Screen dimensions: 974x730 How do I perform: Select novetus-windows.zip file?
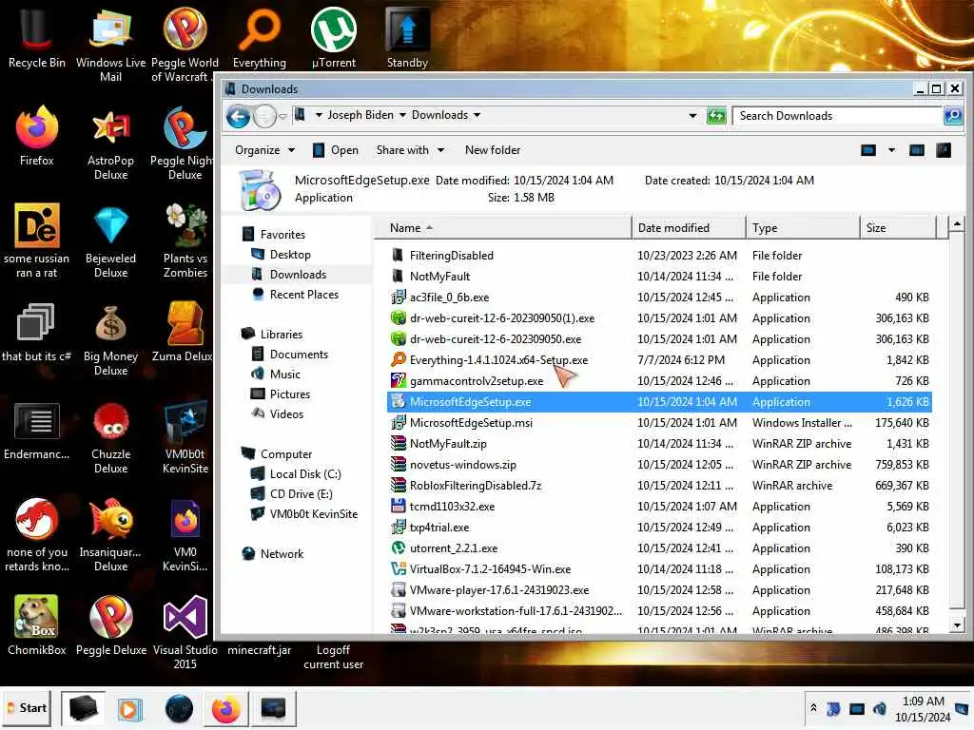660,464
